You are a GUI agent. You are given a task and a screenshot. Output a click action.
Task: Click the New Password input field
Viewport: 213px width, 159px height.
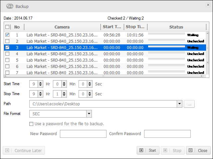point(83,134)
